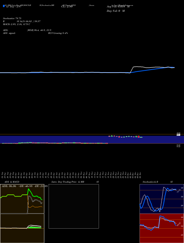Click the 'Day Vol: 0 M' label
184x243 pixels.
(116, 11)
